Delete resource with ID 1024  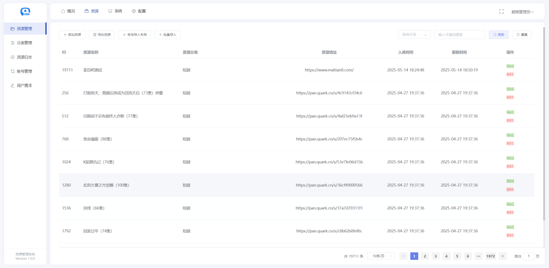point(510,166)
